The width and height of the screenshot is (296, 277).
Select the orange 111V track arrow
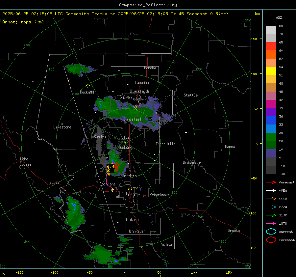[271, 199]
